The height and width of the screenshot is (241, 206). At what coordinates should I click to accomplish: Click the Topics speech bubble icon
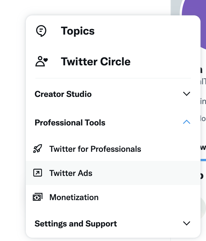pos(41,31)
